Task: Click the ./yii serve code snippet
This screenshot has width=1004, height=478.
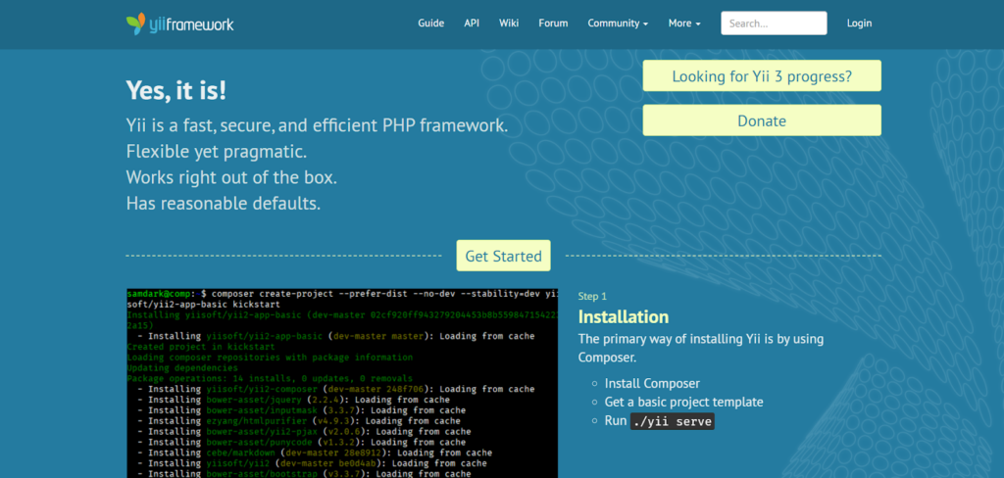Action: click(x=672, y=421)
